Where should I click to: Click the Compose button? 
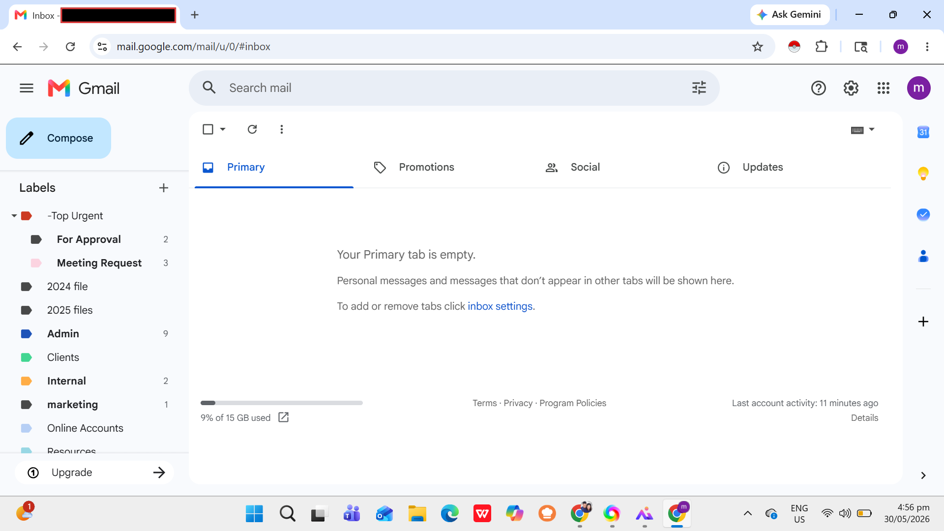click(59, 138)
